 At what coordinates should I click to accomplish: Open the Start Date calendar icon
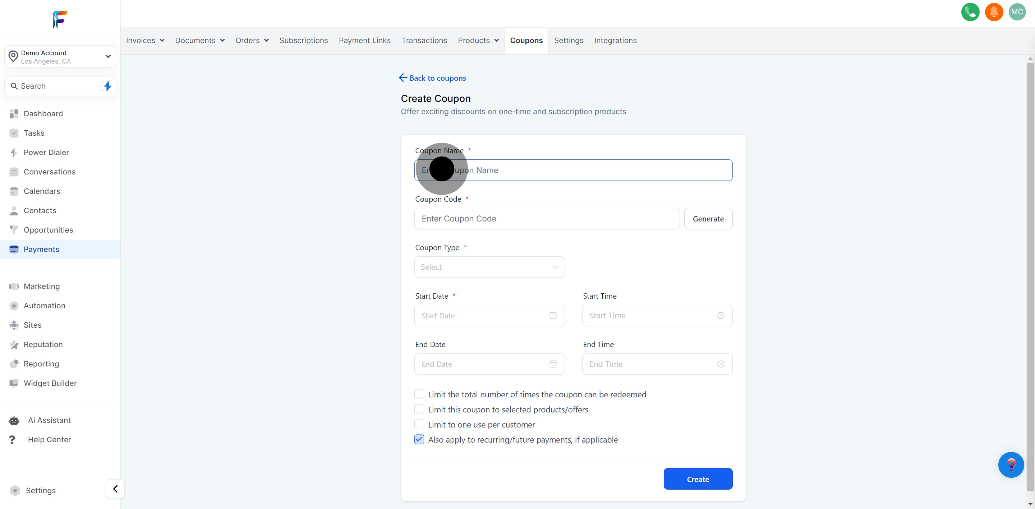(x=553, y=316)
